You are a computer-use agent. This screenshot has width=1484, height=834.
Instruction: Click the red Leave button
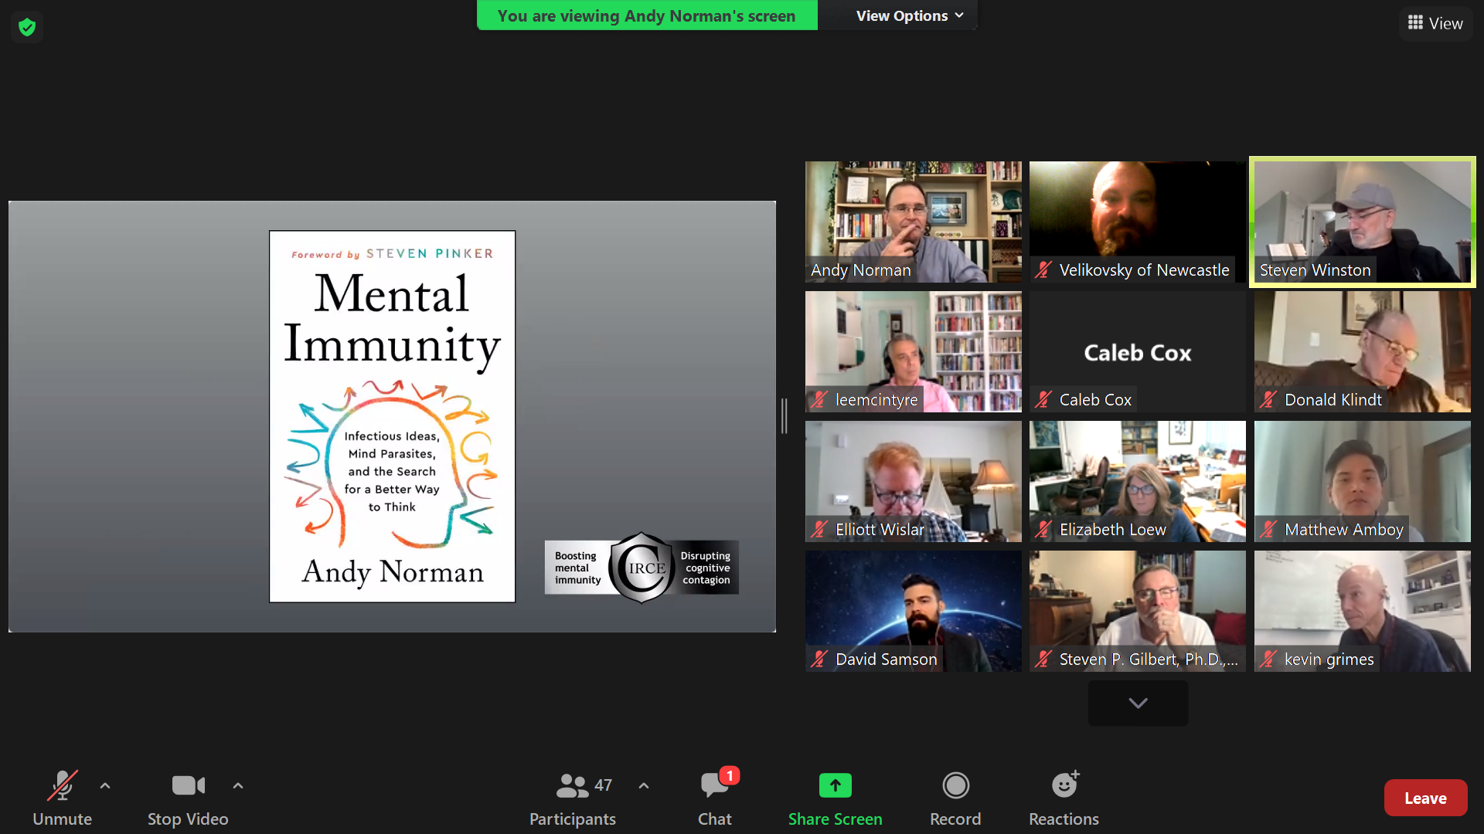pyautogui.click(x=1424, y=798)
